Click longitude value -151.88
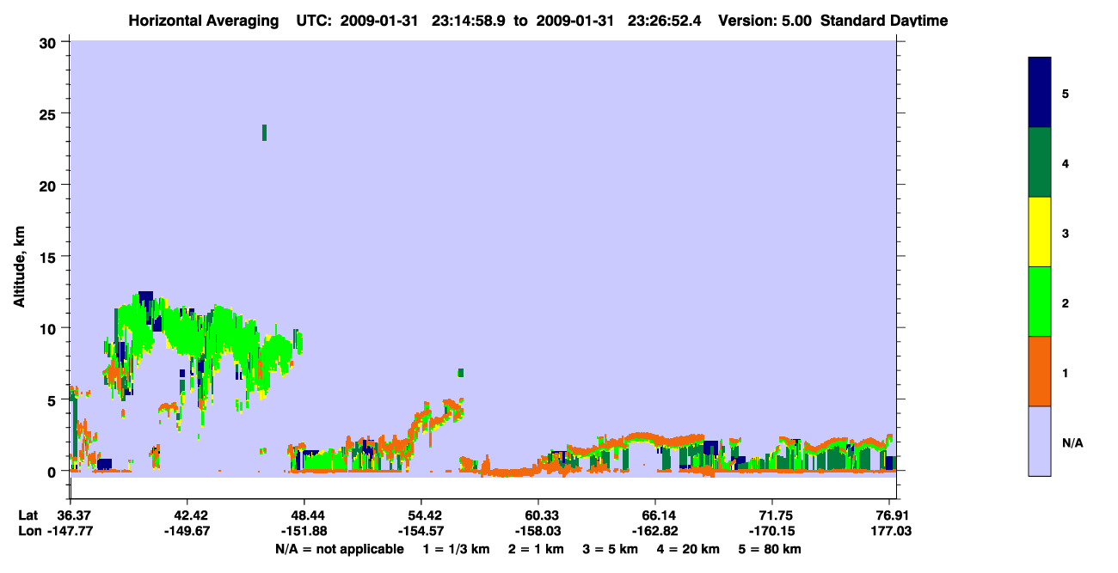1118x573 pixels. point(304,531)
